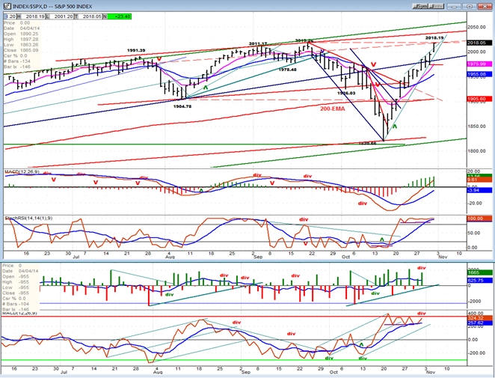Click the orange 324.32 value marker
This screenshot has height=378, width=495.
coord(479,317)
